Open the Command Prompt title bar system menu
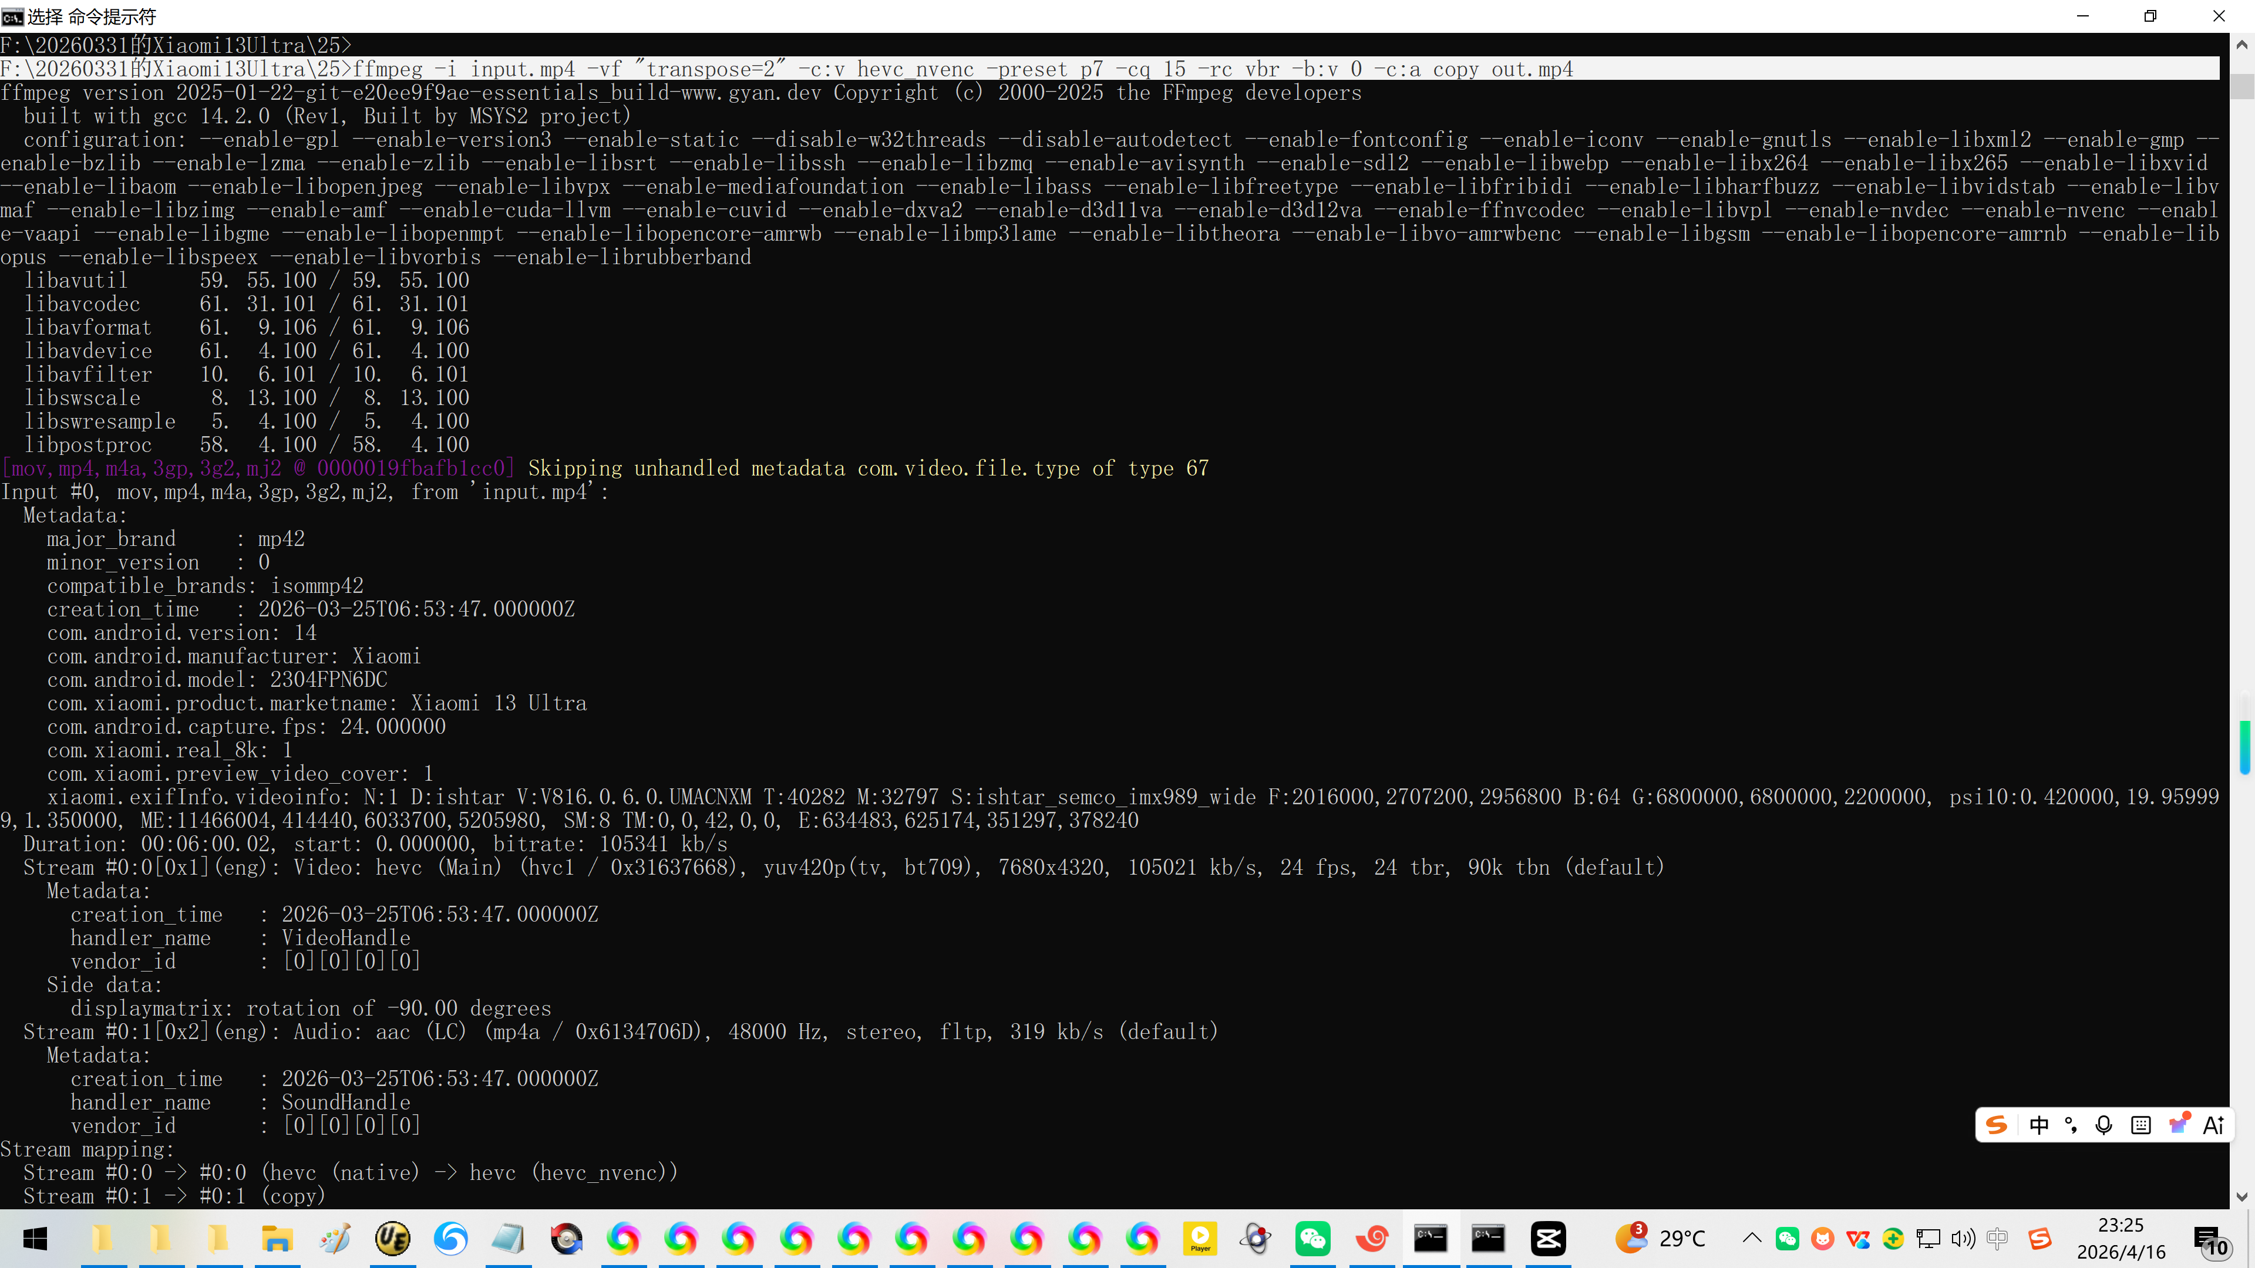The height and width of the screenshot is (1268, 2255). [12, 16]
